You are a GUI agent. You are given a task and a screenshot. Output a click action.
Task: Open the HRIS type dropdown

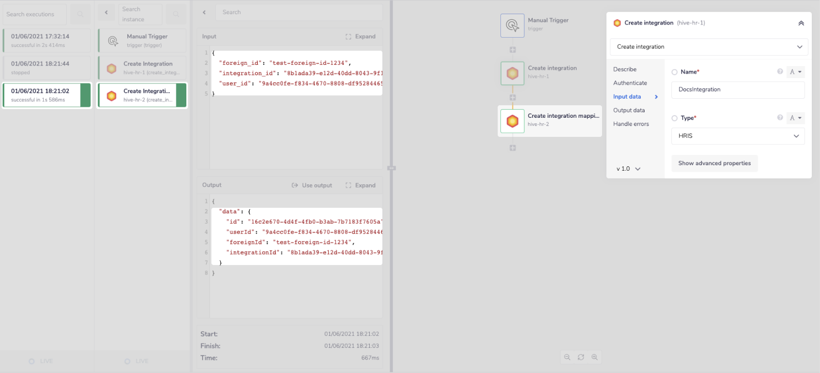738,136
